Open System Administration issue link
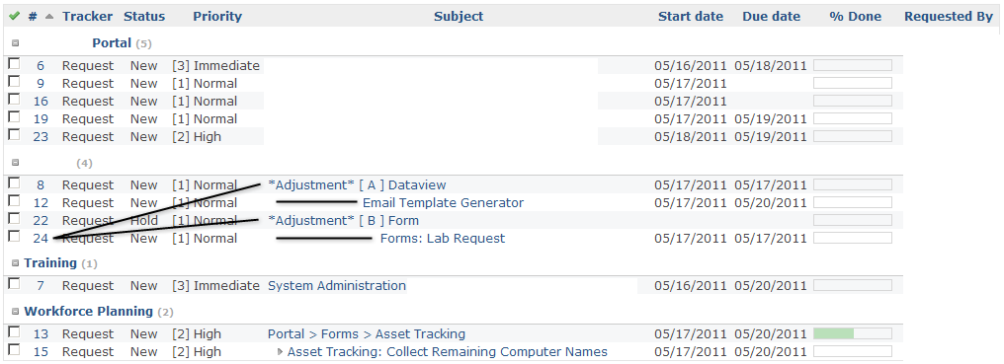This screenshot has height=364, width=1004. tap(337, 286)
